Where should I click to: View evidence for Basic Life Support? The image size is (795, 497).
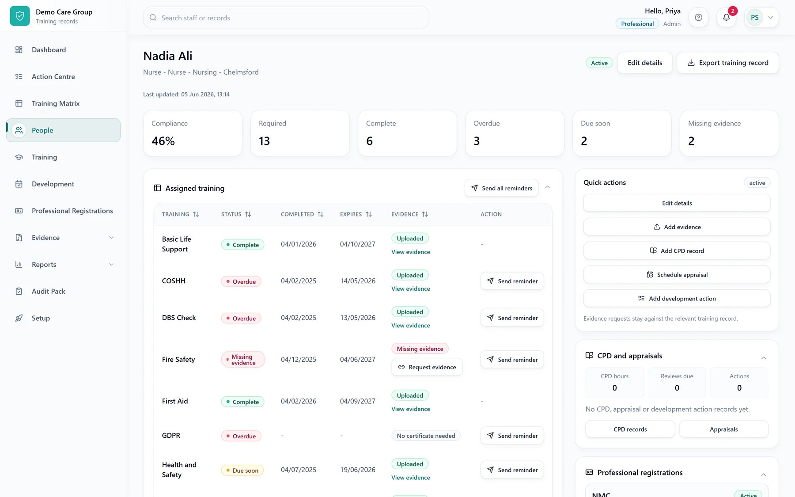pyautogui.click(x=410, y=252)
